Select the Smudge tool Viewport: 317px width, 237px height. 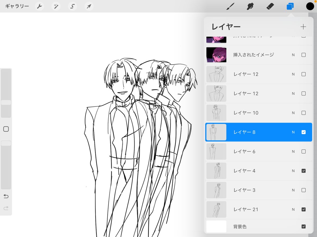[250, 6]
